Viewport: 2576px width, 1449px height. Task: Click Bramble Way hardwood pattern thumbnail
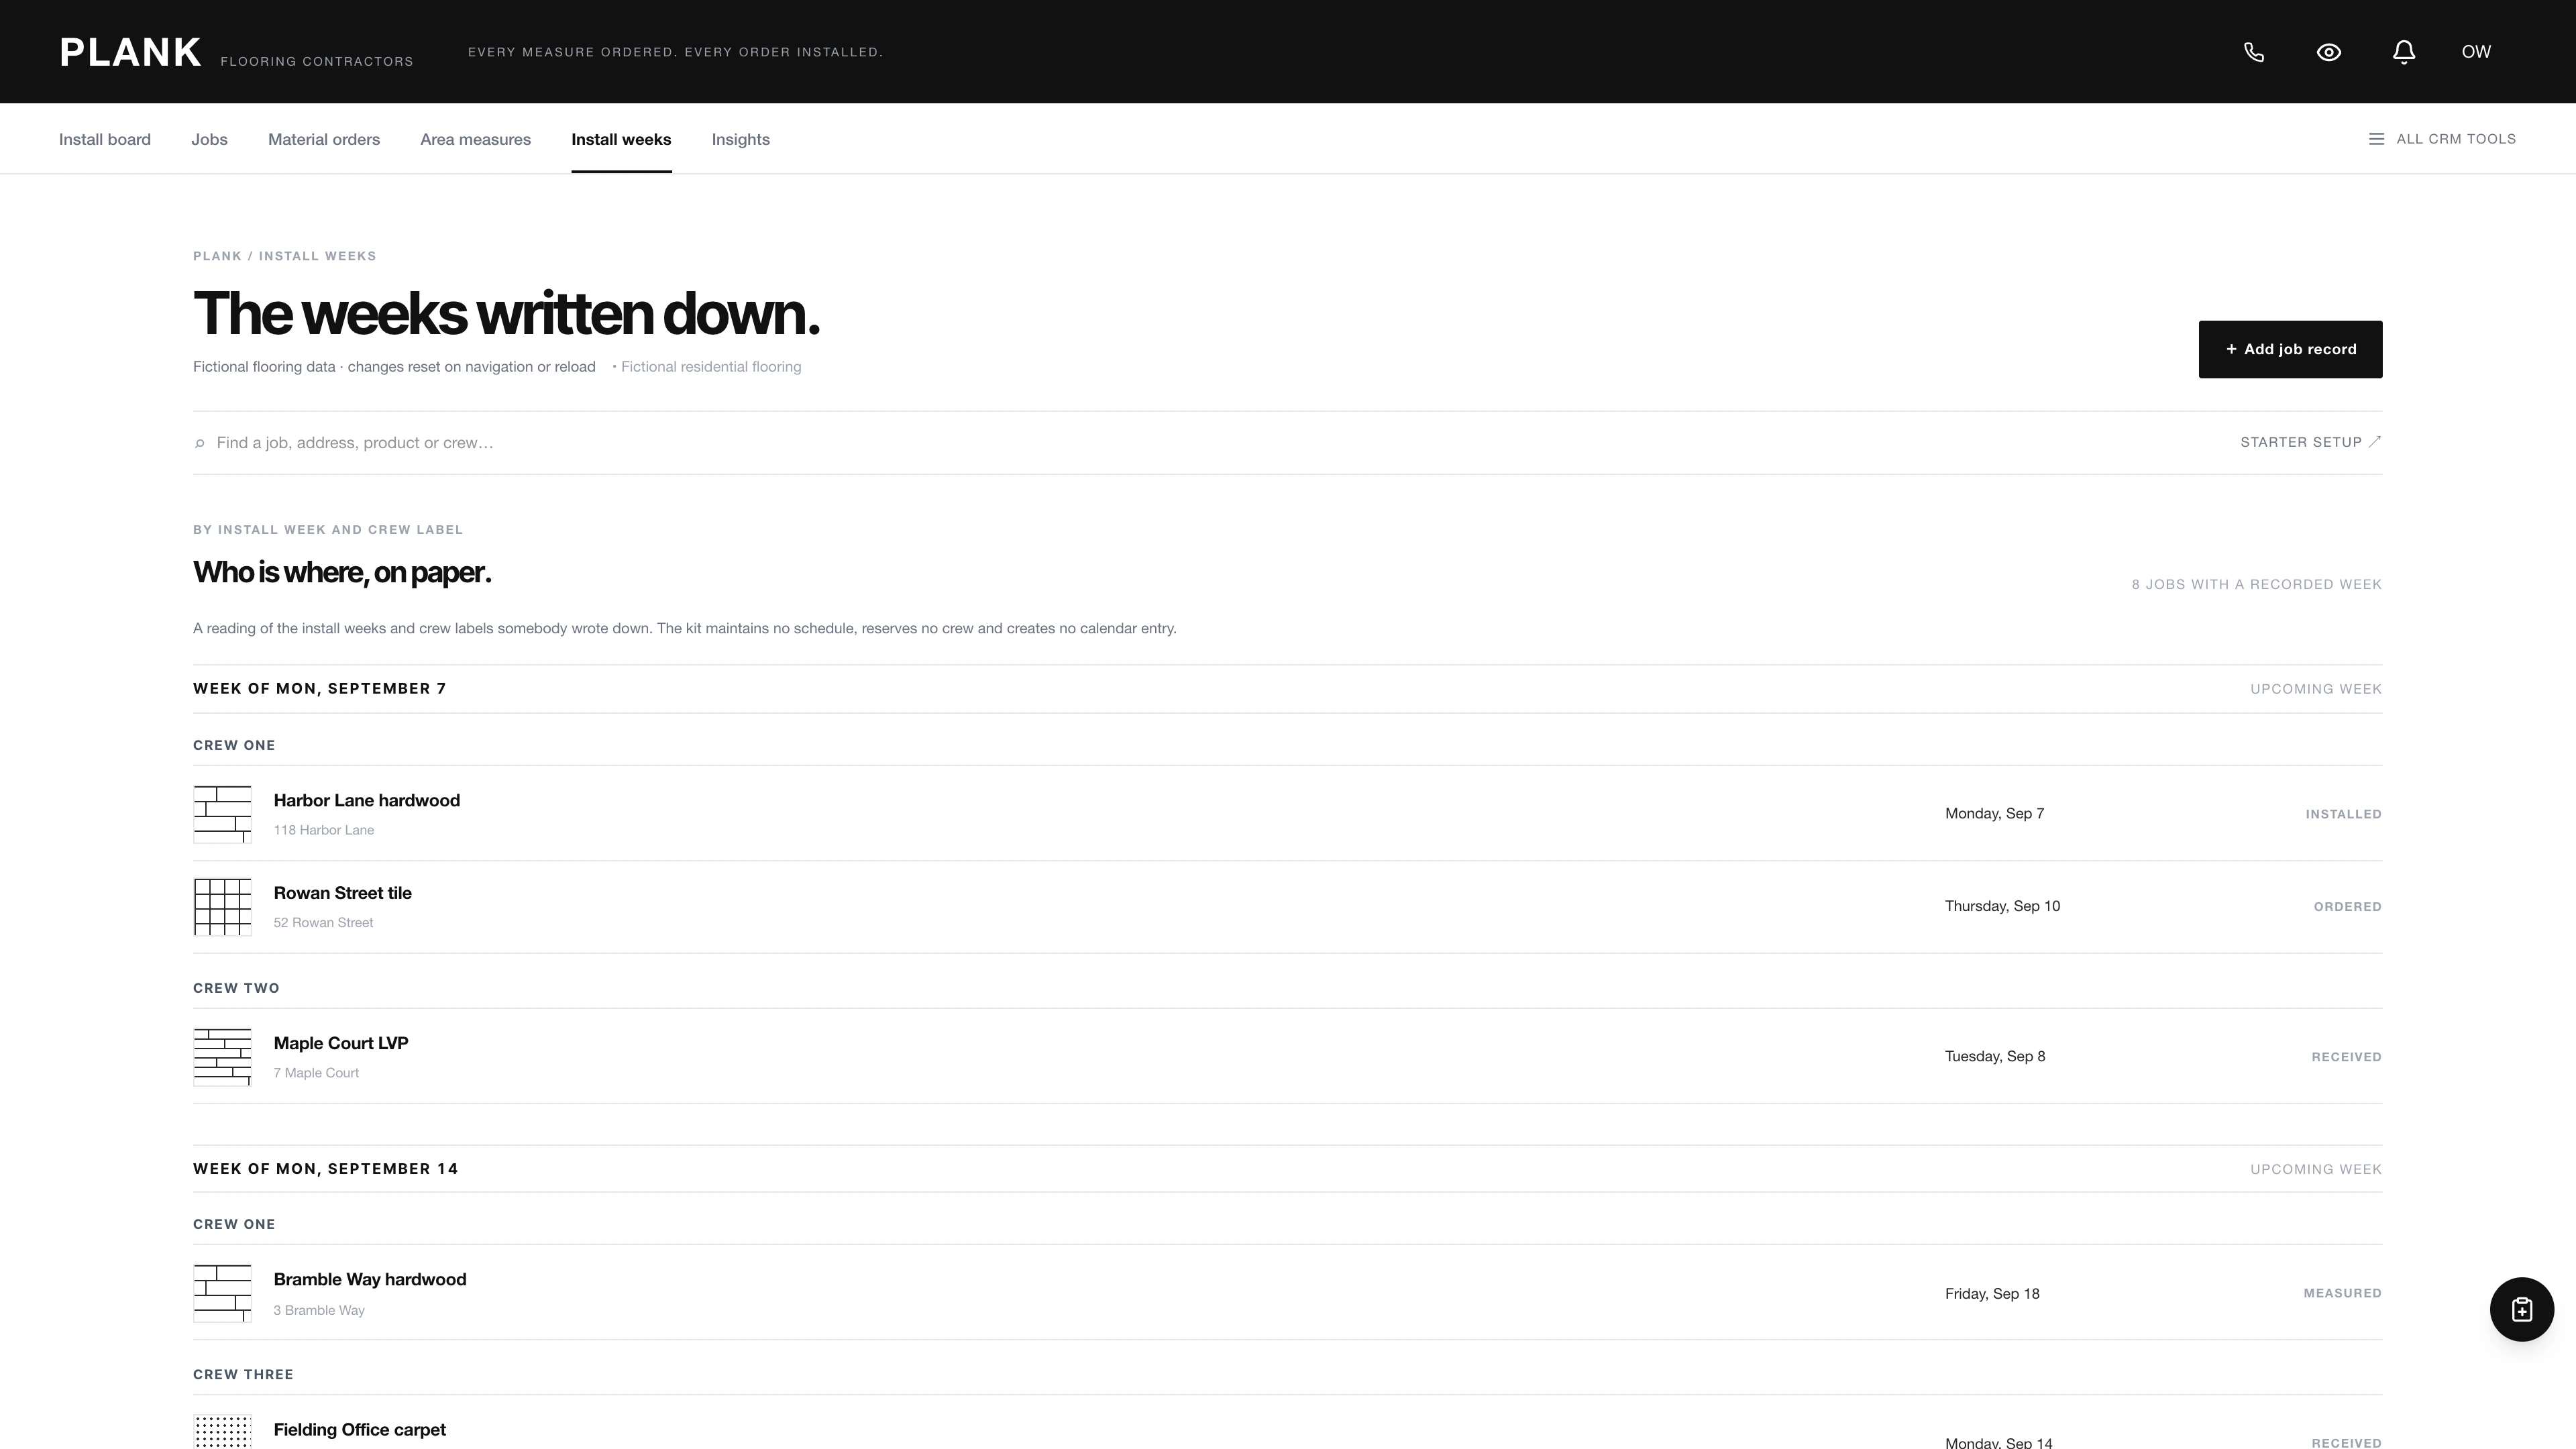tap(222, 1293)
